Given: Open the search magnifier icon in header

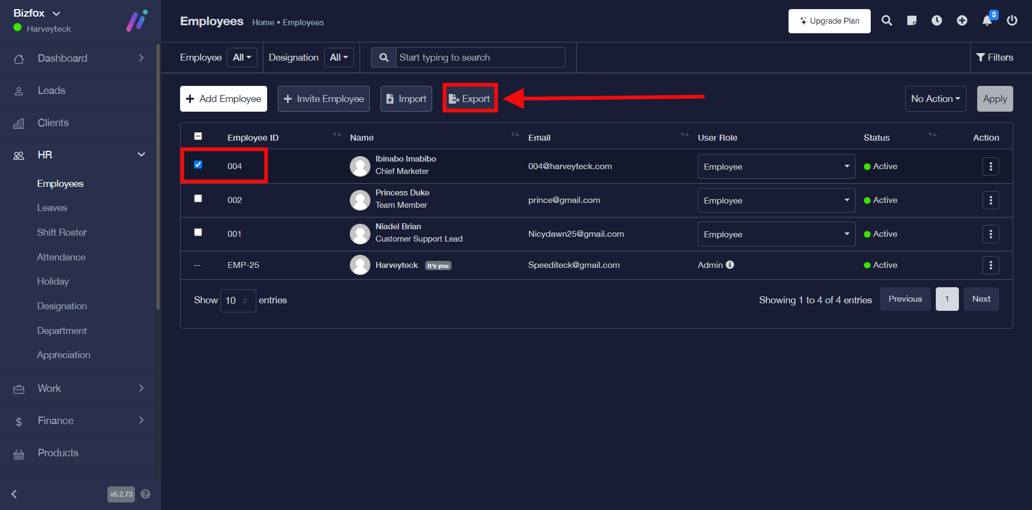Looking at the screenshot, I should pos(886,21).
